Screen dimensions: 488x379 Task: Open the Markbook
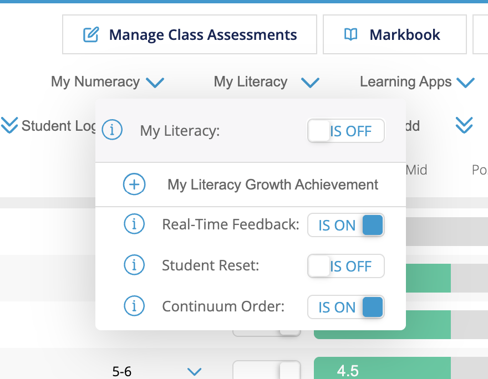[394, 34]
